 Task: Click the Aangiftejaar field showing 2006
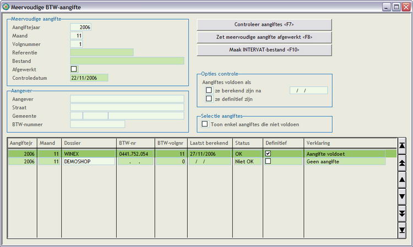coord(80,27)
